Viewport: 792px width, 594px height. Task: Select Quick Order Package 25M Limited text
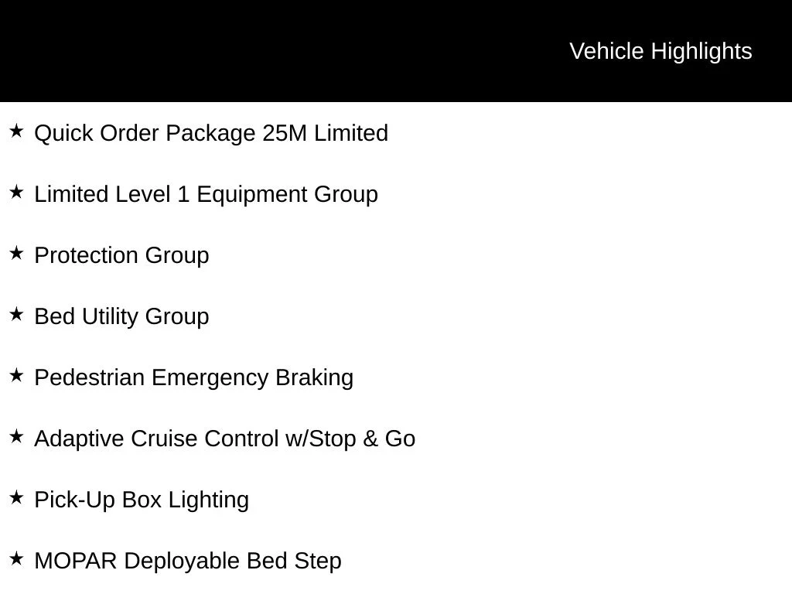click(211, 134)
